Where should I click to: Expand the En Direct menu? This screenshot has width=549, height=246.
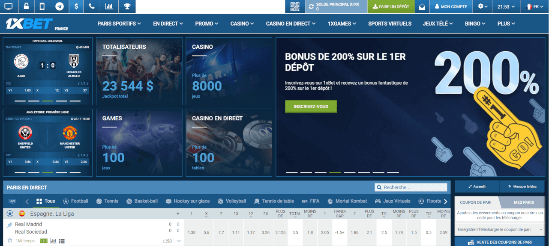pos(168,24)
